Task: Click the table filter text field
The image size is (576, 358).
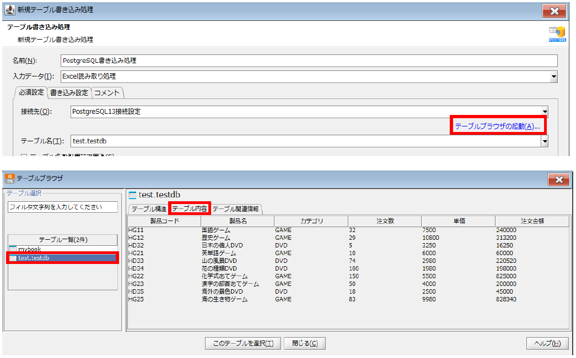Action: tap(63, 207)
